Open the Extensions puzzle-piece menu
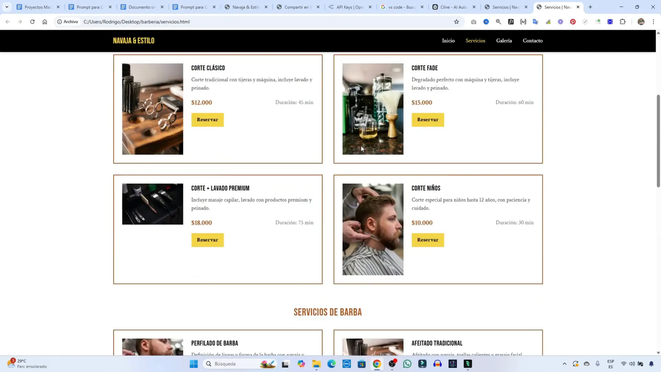The image size is (661, 372). pyautogui.click(x=622, y=21)
